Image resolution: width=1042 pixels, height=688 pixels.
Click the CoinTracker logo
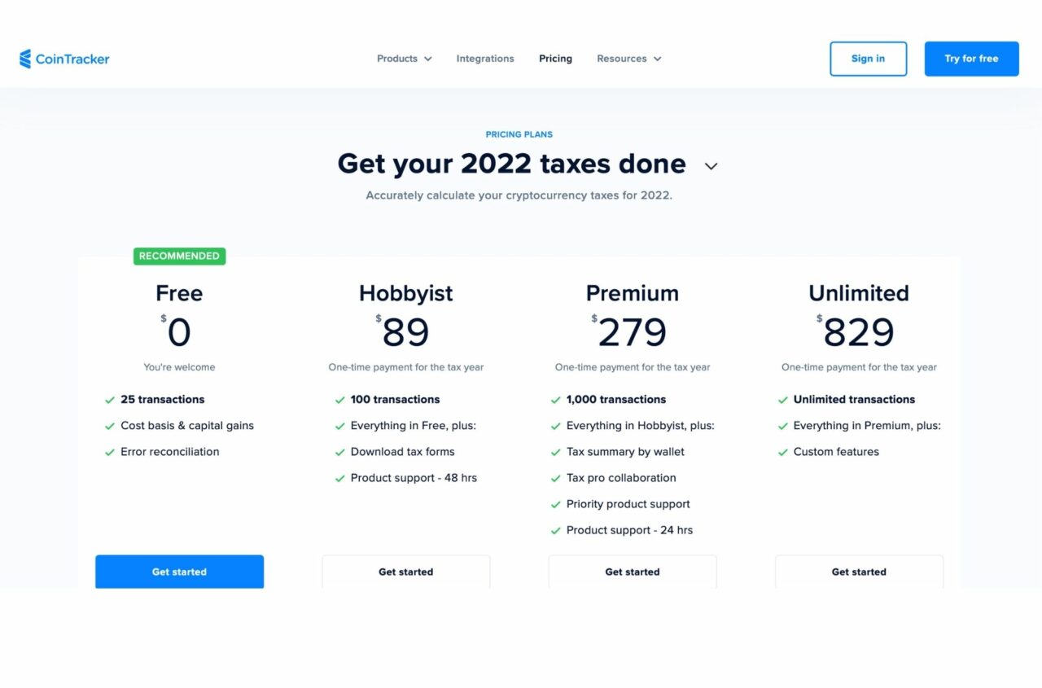click(x=64, y=58)
